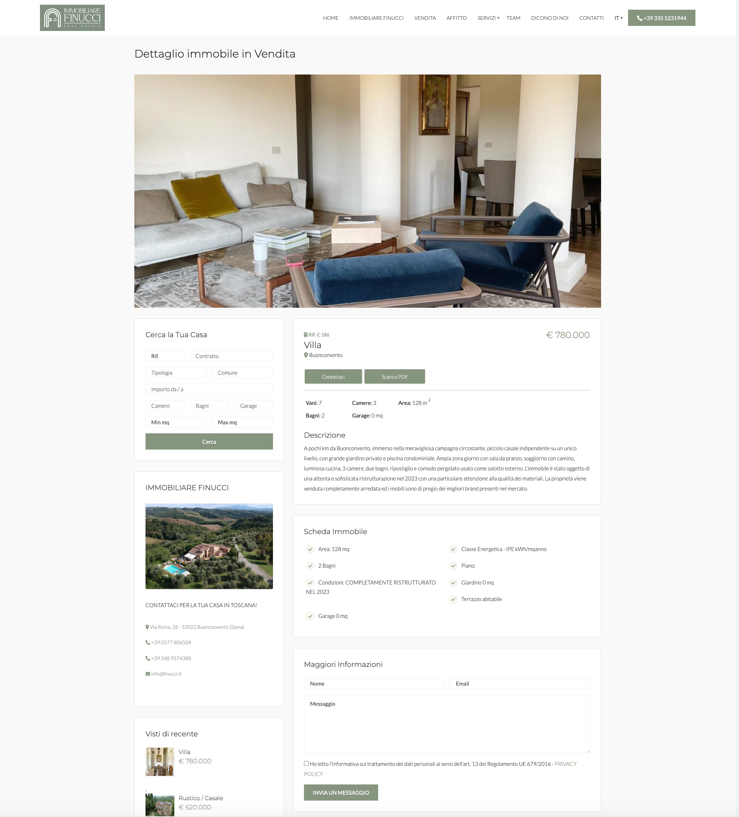This screenshot has width=739, height=817.
Task: Click the checkmark icon beside Terrazzo abitabile
Action: click(453, 599)
